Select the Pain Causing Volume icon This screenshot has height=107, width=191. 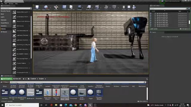[14, 59]
